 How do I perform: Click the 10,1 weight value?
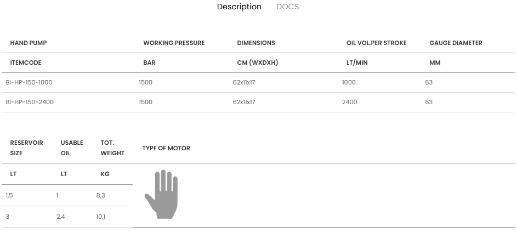tap(101, 217)
